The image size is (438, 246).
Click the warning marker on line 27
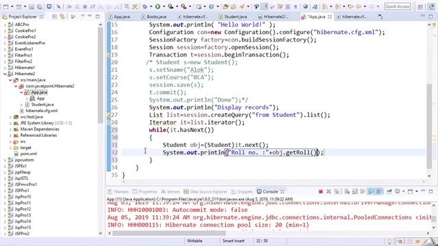pyautogui.click(x=109, y=115)
